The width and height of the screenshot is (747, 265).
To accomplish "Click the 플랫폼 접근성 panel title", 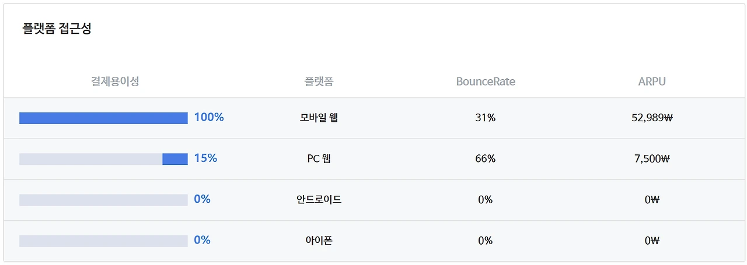I will click(57, 29).
